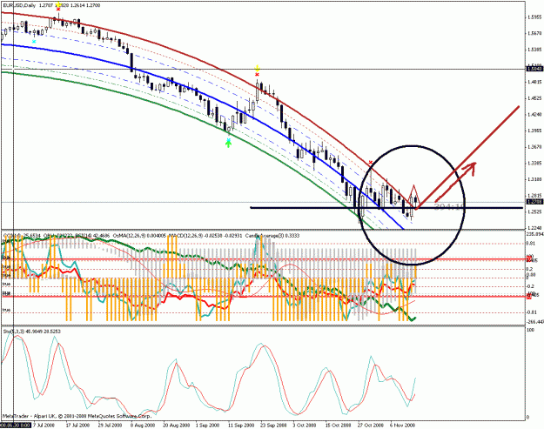544x429 pixels.
Task: Click the 1.4525 price scale value
Action: tap(534, 98)
